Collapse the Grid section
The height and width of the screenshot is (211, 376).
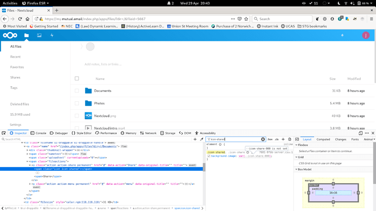click(x=296, y=157)
